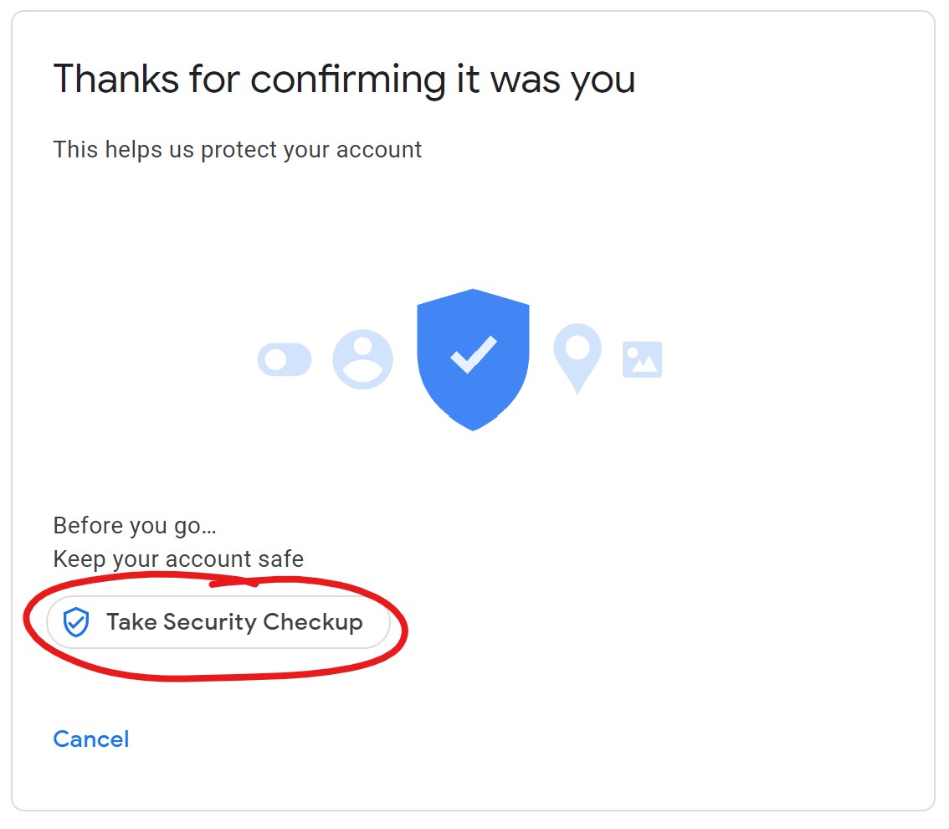Viewport: 949px width, 829px height.
Task: Click the head circle inside the avatar icon
Action: tap(362, 348)
